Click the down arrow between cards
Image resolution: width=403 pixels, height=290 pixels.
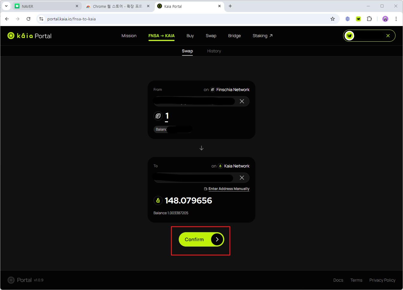201,148
